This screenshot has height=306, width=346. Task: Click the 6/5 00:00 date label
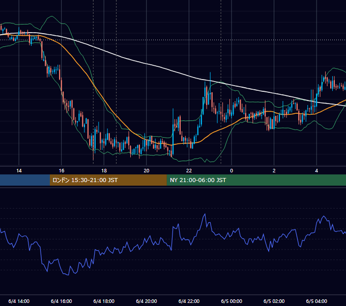tap(232, 301)
